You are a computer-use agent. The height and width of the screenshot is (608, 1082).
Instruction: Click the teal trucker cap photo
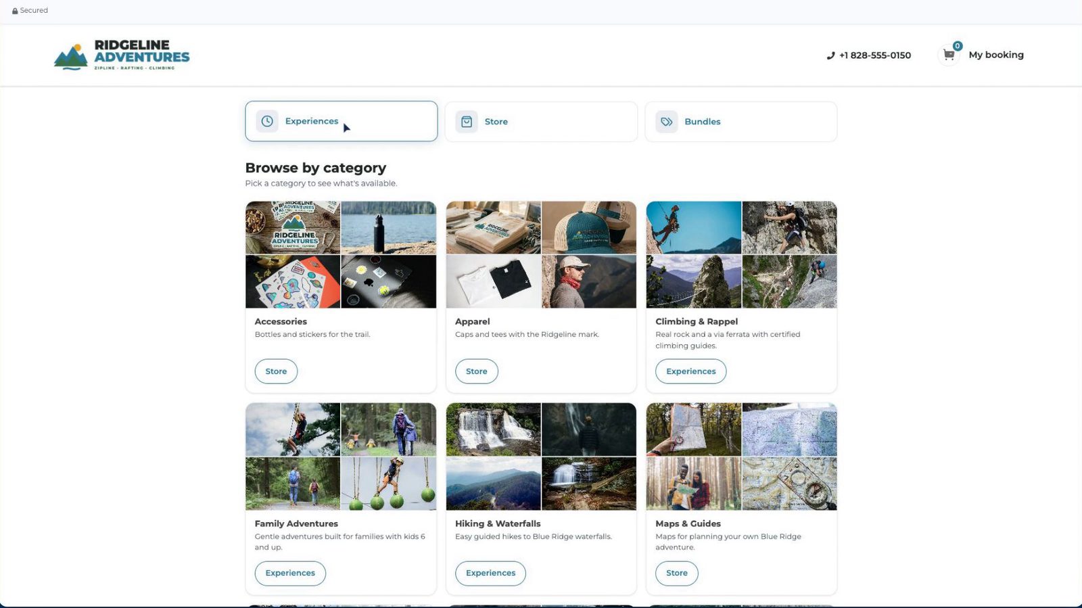tap(589, 227)
